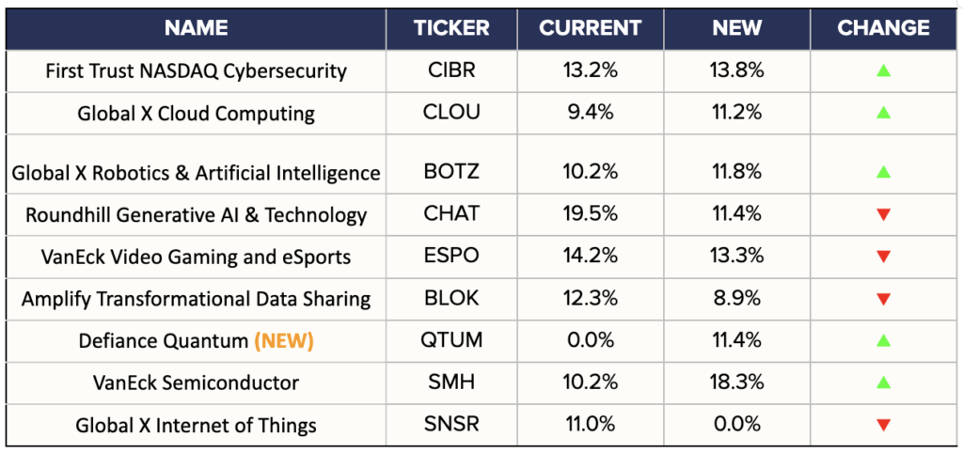Click the NAME column header
The width and height of the screenshot is (963, 453).
coord(196,28)
